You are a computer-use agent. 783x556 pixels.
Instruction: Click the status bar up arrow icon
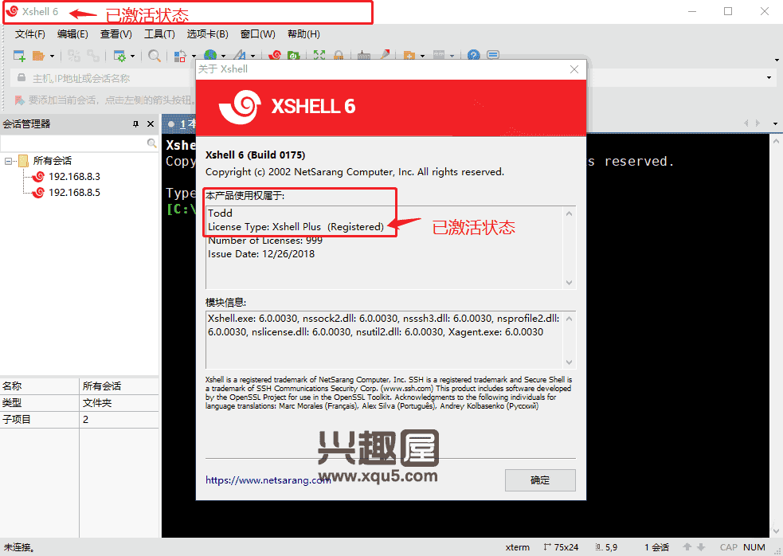[x=687, y=547]
